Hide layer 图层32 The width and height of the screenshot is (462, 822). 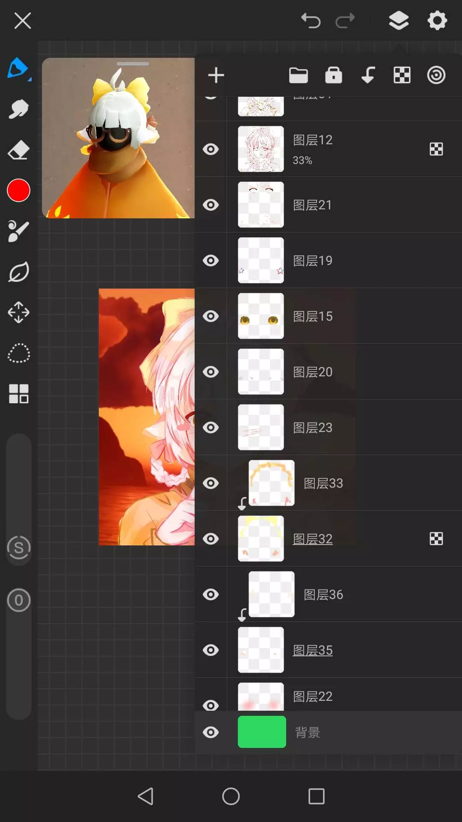[210, 539]
